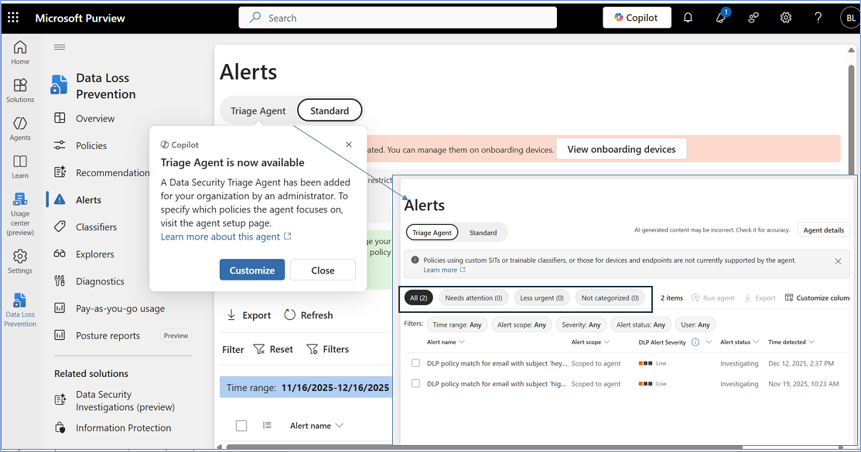861x452 pixels.
Task: Switch to the Standard alerts tab
Action: click(329, 111)
